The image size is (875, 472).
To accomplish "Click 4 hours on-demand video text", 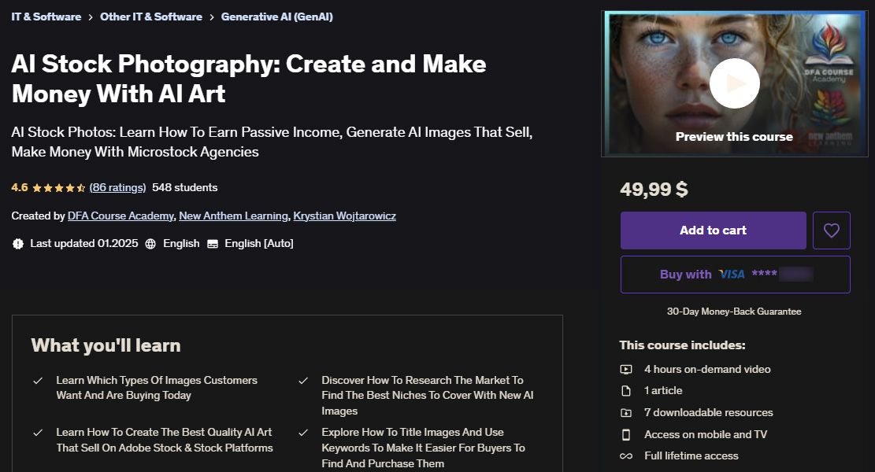I will (x=707, y=369).
